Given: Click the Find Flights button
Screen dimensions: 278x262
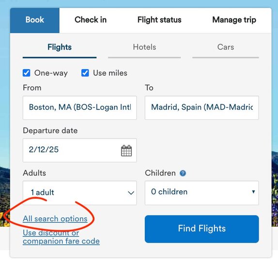Looking at the screenshot, I should point(202,229).
